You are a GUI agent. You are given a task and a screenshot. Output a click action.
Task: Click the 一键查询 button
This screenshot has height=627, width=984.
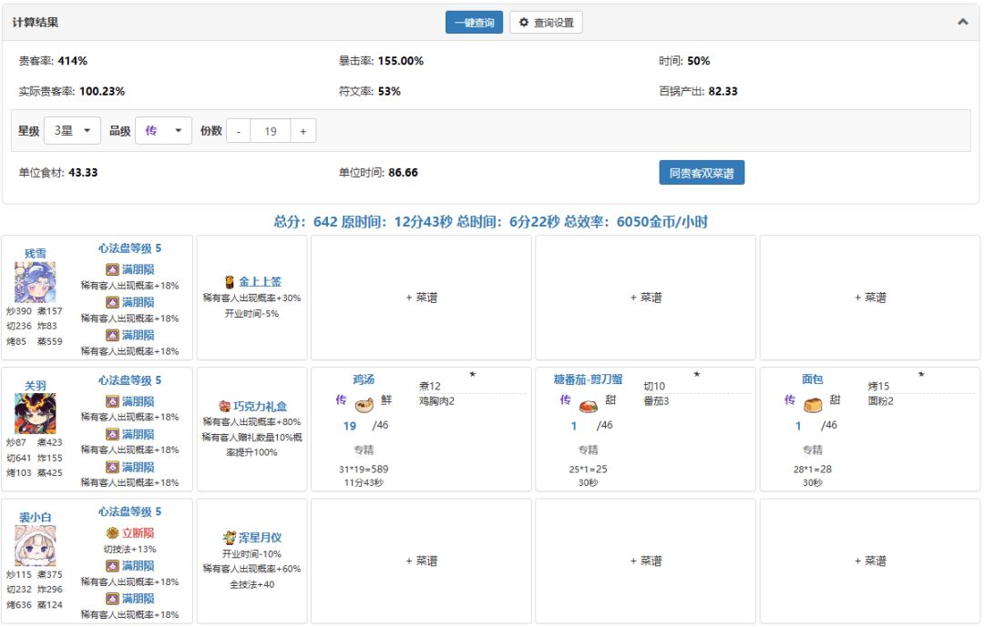click(475, 23)
